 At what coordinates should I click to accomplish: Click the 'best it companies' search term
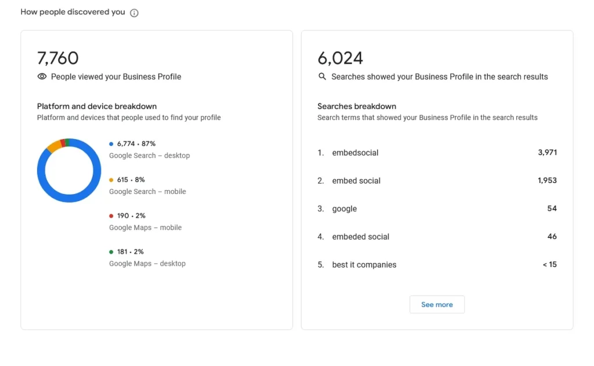coord(364,265)
